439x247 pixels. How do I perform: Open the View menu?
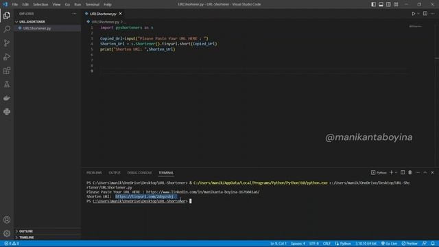click(x=56, y=5)
